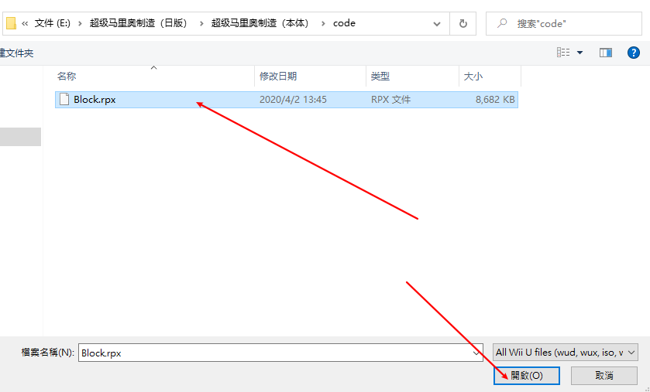Click the search "code" input field
The height and width of the screenshot is (392, 650).
coord(573,23)
